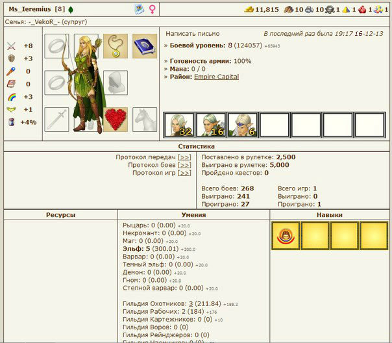Select the upper empty ring slot
This screenshot has height=343, width=392.
point(56,46)
